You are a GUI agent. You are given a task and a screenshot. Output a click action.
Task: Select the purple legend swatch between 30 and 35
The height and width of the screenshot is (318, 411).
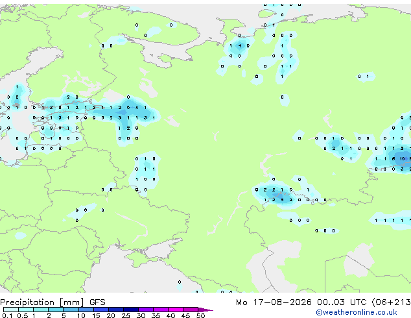click(146, 310)
